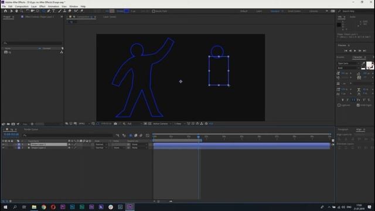Open the Layer menu

point(34,6)
